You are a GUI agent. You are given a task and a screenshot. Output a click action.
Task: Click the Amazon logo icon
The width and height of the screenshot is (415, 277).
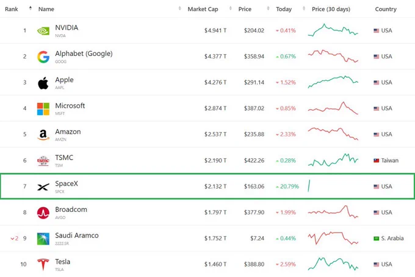tap(43, 135)
